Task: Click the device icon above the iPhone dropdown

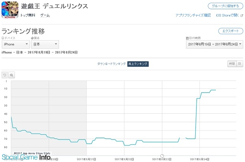Action: click(3, 38)
